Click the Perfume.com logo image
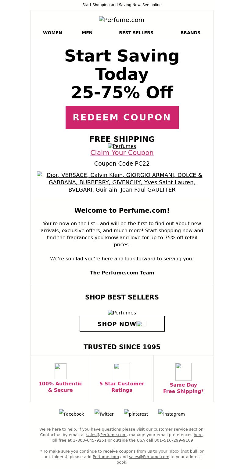This screenshot has height=474, width=244. pyautogui.click(x=122, y=20)
